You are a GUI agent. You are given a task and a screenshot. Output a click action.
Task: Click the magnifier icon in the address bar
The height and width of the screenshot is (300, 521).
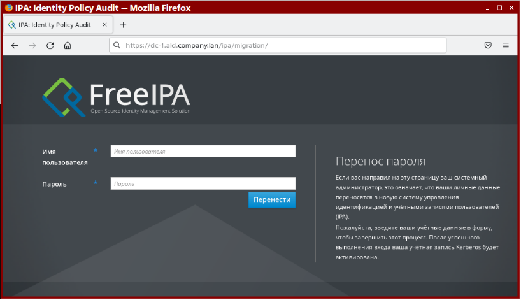pyautogui.click(x=117, y=46)
